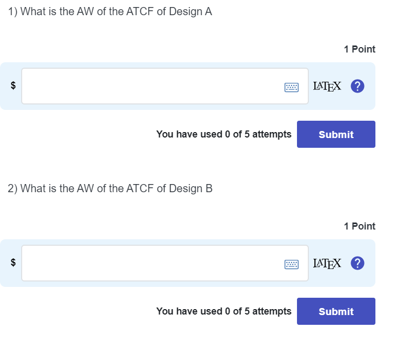Viewport: 403px width, 360px height.
Task: Click the LaTeX button for question 2
Action: coord(327,263)
